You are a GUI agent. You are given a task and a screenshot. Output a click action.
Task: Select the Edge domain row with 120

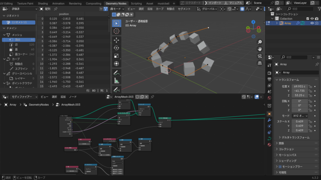(x=18, y=44)
